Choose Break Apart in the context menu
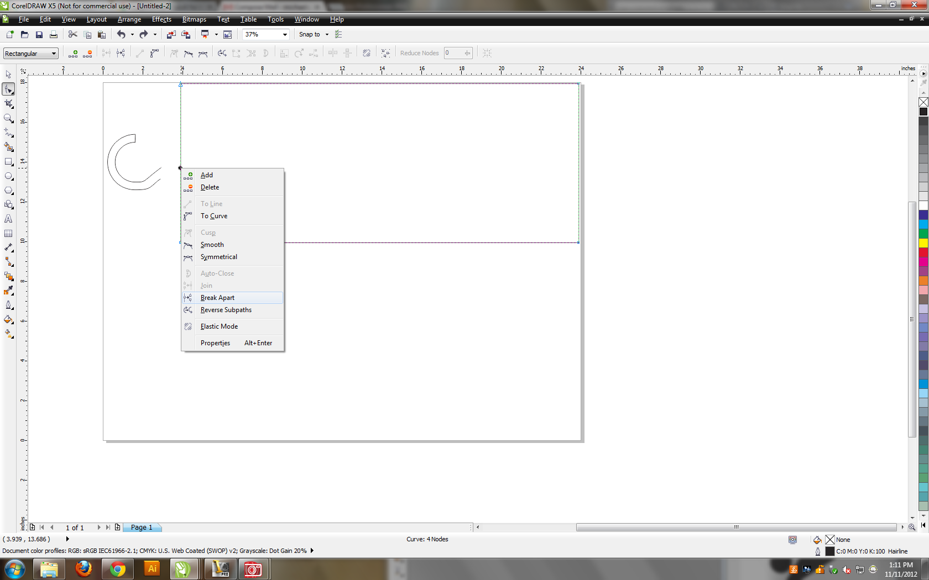The image size is (929, 580). click(x=232, y=298)
